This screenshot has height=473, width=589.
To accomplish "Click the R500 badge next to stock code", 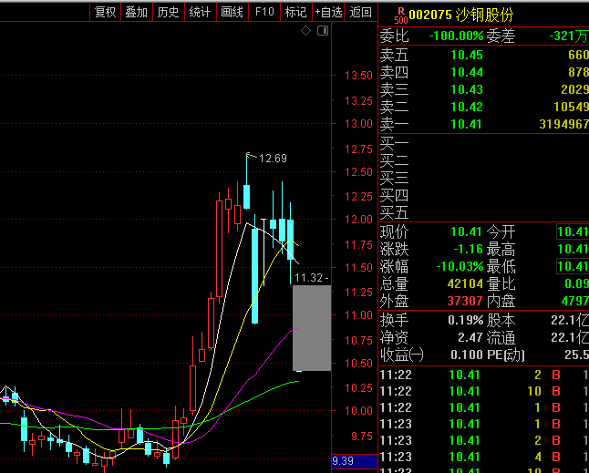I will point(399,15).
